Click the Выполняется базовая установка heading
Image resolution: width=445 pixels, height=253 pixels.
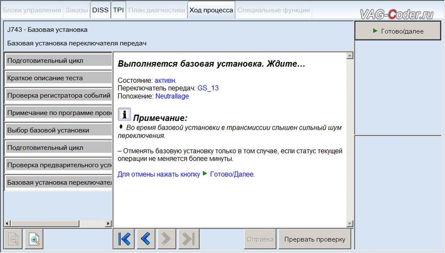[x=211, y=63]
